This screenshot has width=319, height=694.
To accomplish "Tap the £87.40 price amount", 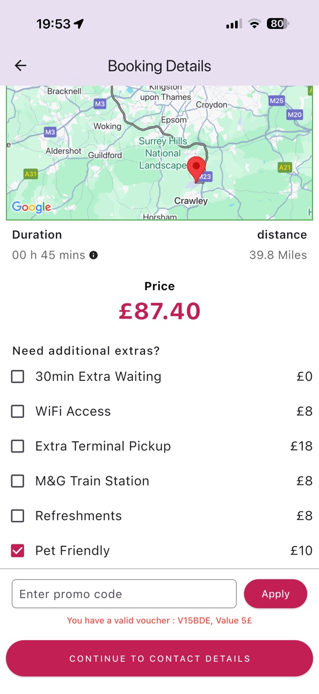I will click(160, 311).
